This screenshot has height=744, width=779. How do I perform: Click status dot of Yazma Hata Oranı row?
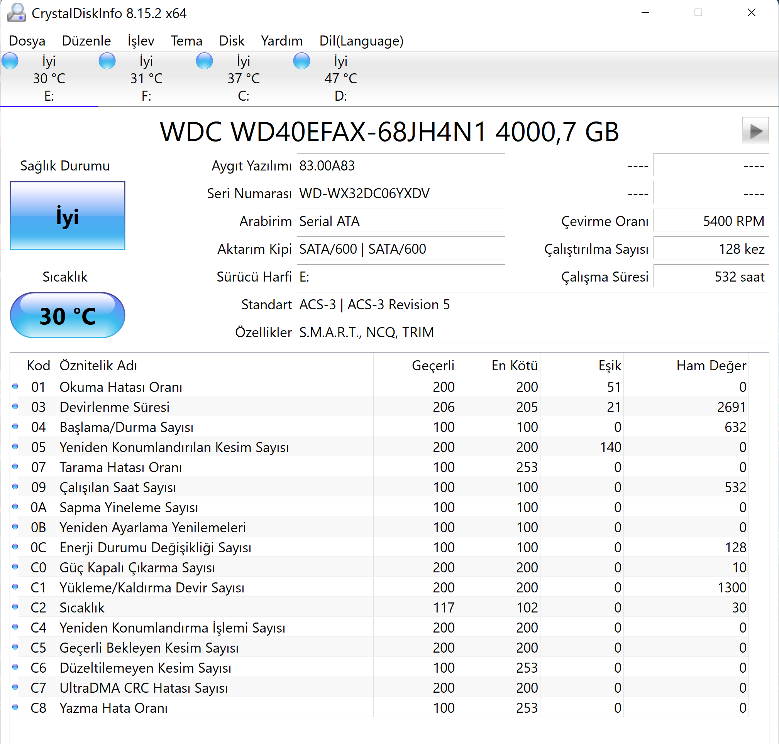coord(15,707)
